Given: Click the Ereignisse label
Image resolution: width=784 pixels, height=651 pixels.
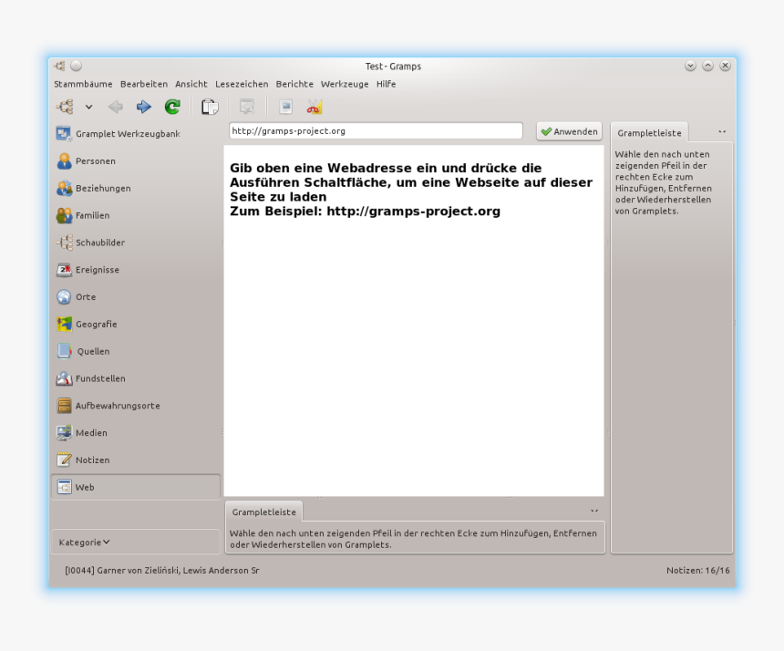Looking at the screenshot, I should [x=98, y=270].
